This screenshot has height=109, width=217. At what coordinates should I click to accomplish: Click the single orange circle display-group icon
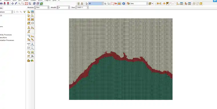164,4
